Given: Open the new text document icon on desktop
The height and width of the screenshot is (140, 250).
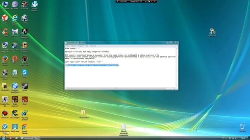Looking at the screenshot, I should coord(123,130).
